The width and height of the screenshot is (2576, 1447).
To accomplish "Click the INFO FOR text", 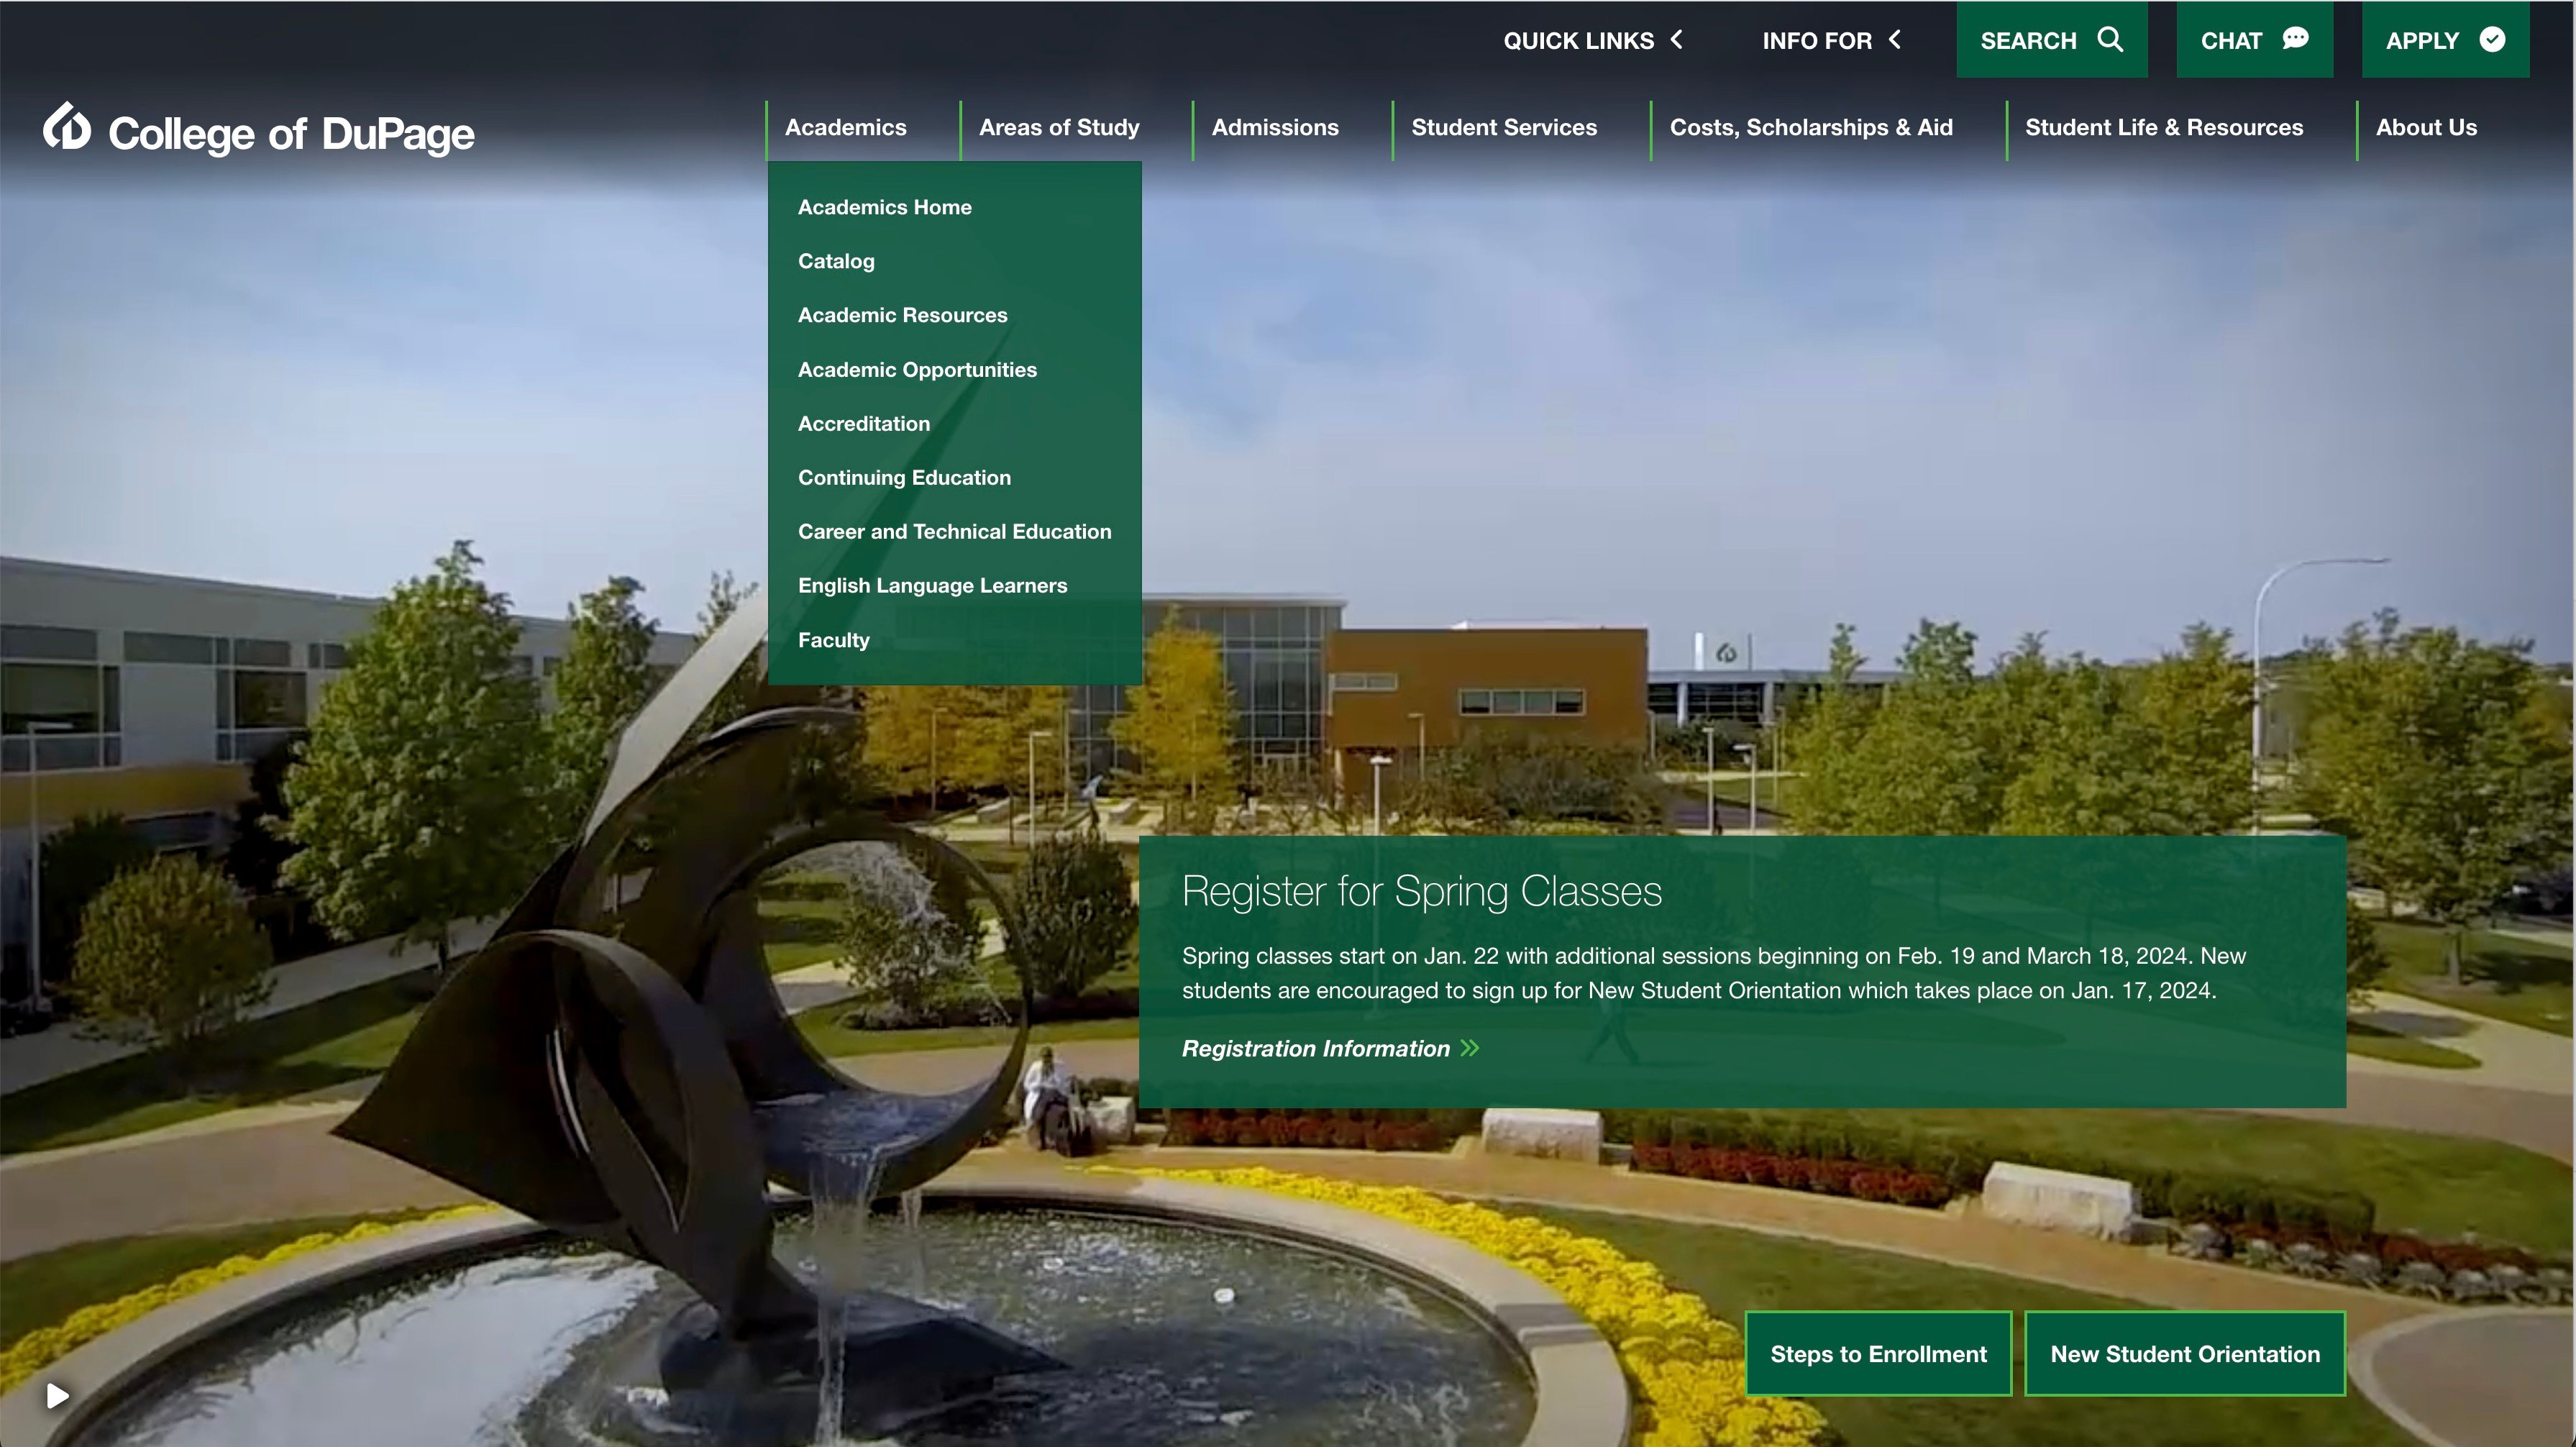I will pos(1817,41).
